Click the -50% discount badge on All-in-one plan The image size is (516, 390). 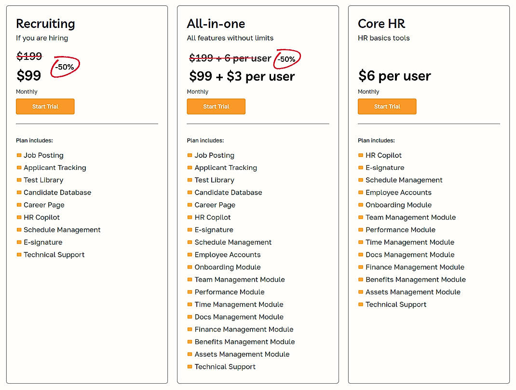tap(287, 58)
